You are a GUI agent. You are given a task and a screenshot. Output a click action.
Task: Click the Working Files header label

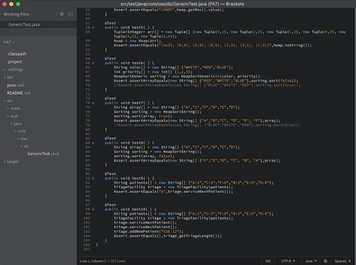(x=16, y=14)
